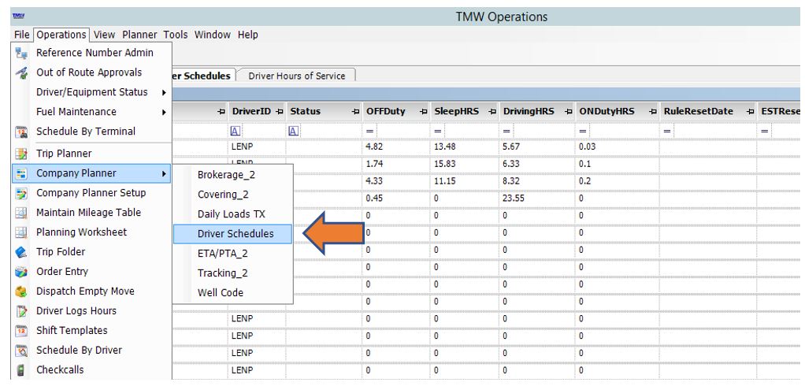Click the Schedule By Terminal calendar icon
Image resolution: width=805 pixels, height=386 pixels.
tap(21, 132)
